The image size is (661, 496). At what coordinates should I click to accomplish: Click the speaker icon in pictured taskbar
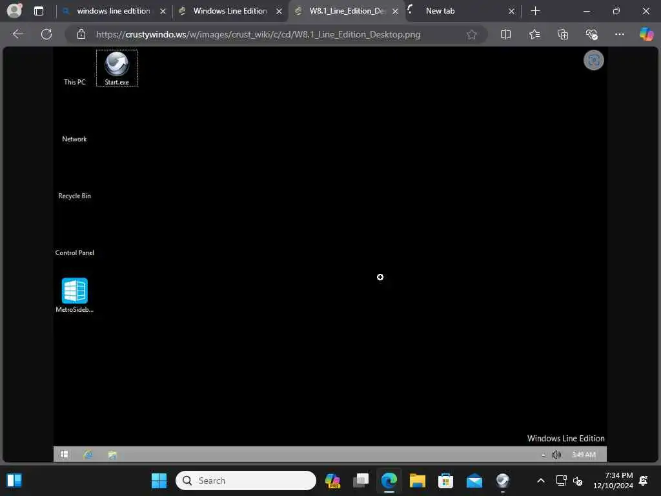[556, 455]
